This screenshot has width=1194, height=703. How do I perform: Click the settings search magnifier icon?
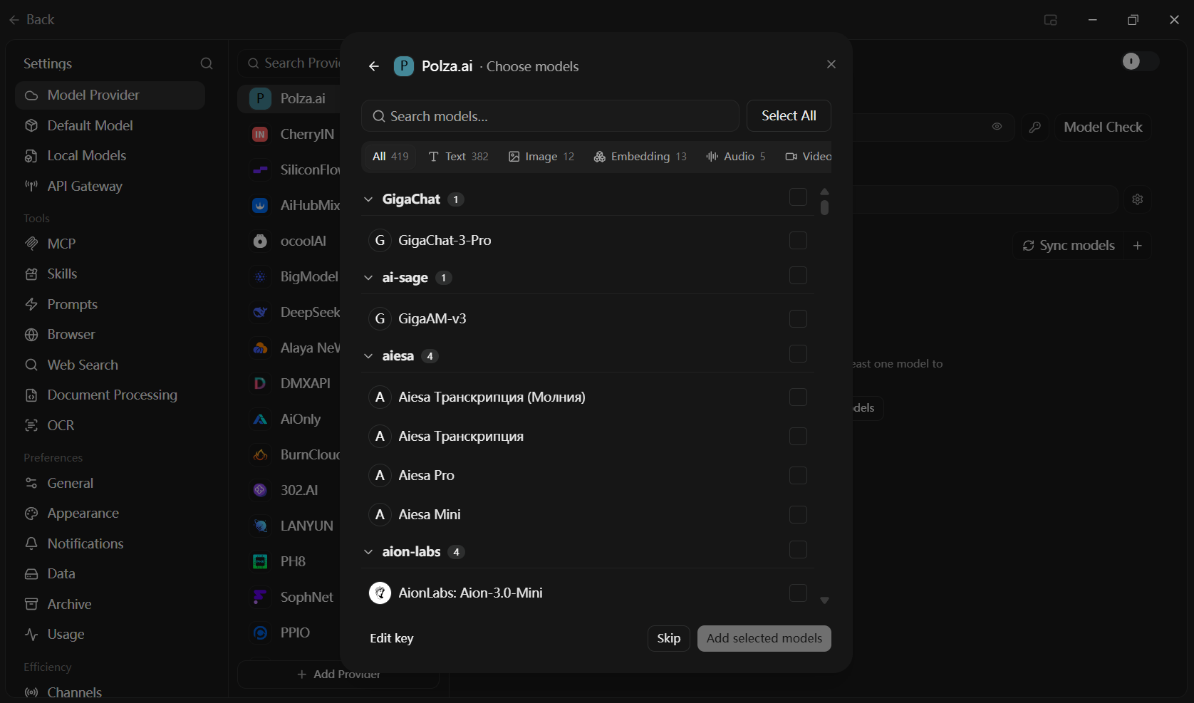pyautogui.click(x=207, y=64)
